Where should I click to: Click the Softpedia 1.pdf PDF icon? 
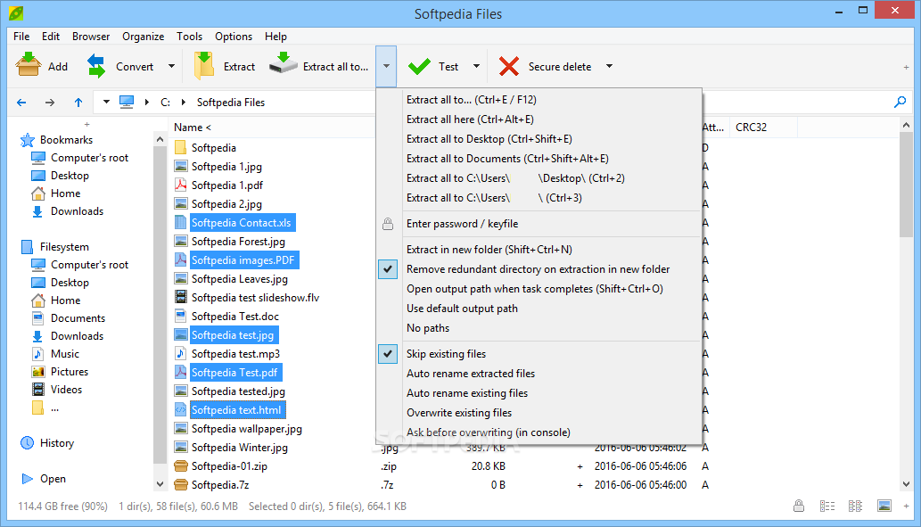pos(181,185)
